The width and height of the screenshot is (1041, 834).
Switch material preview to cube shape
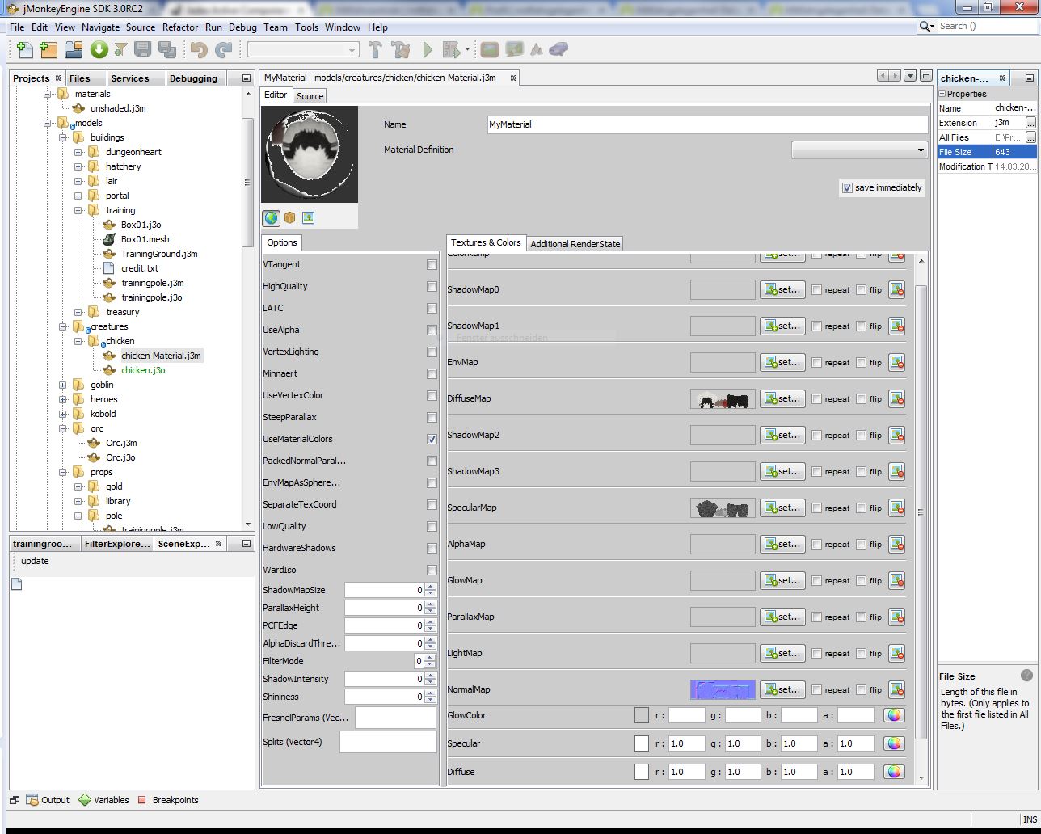[x=289, y=217]
